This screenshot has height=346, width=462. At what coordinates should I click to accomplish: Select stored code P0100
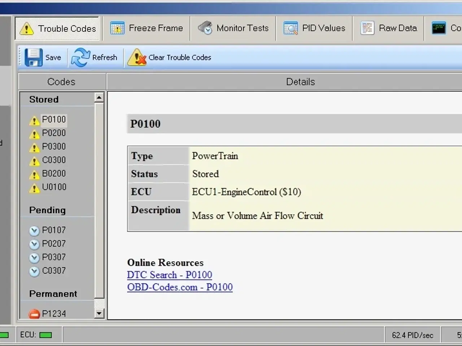[54, 119]
